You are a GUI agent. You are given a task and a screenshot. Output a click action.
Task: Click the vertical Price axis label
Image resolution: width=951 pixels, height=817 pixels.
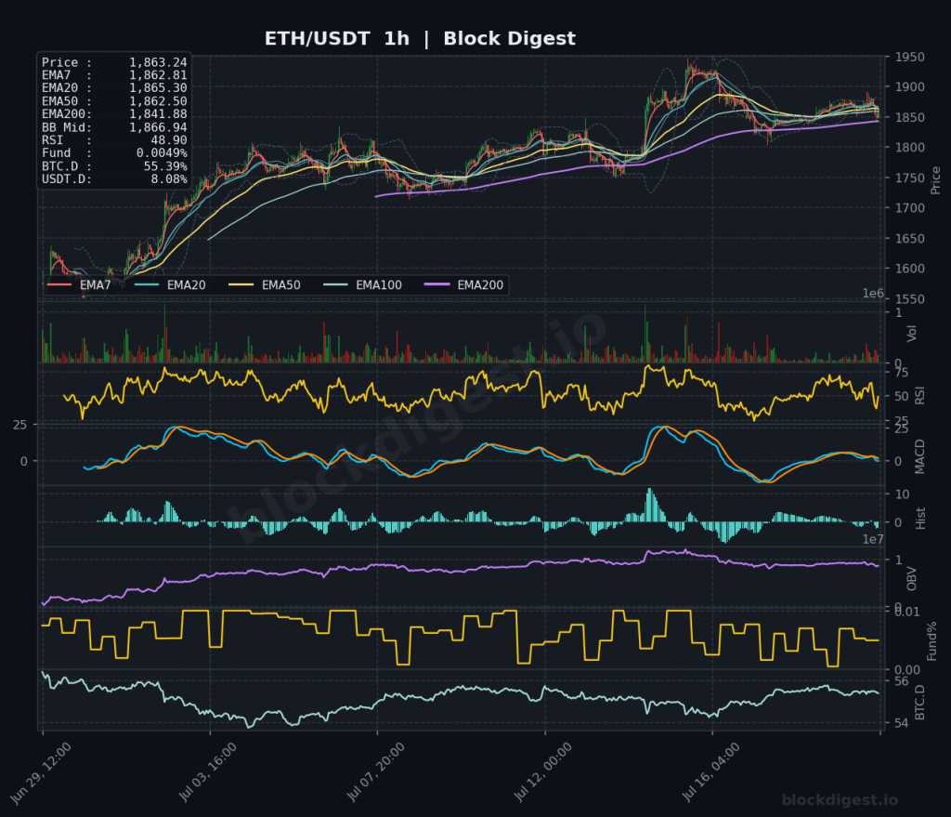(935, 180)
